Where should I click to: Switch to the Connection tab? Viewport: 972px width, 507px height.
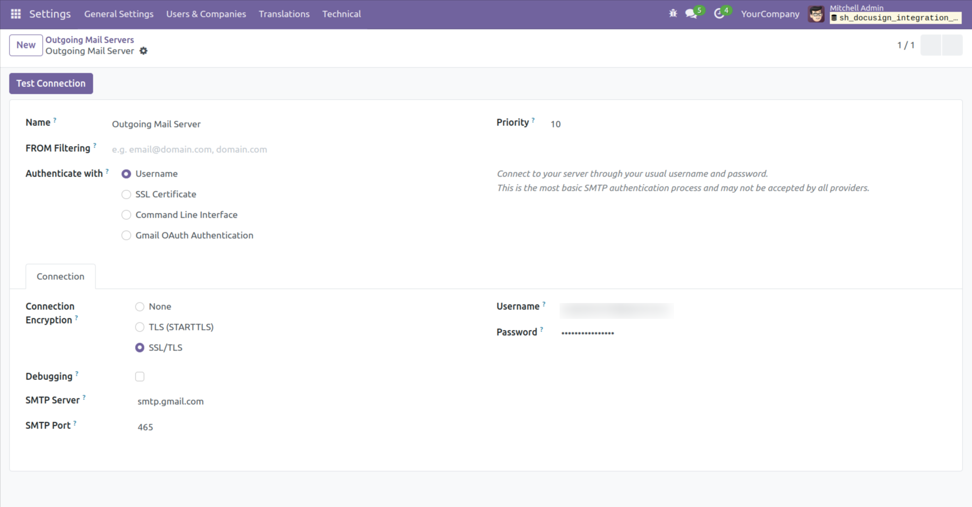61,276
